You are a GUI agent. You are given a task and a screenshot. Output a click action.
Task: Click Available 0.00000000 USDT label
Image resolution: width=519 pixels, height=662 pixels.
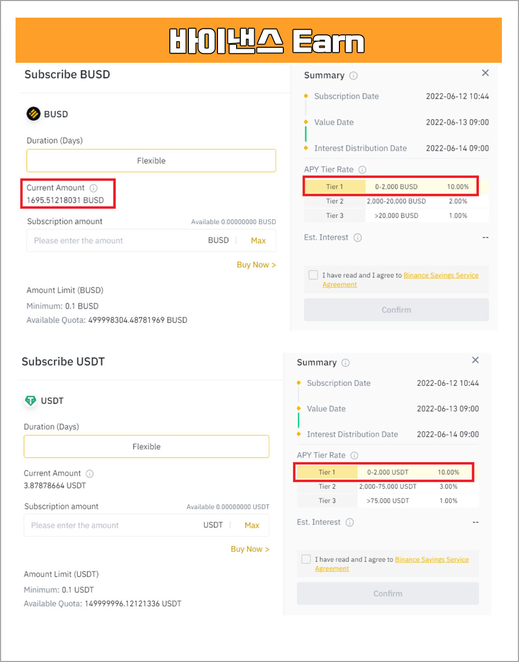(x=228, y=507)
